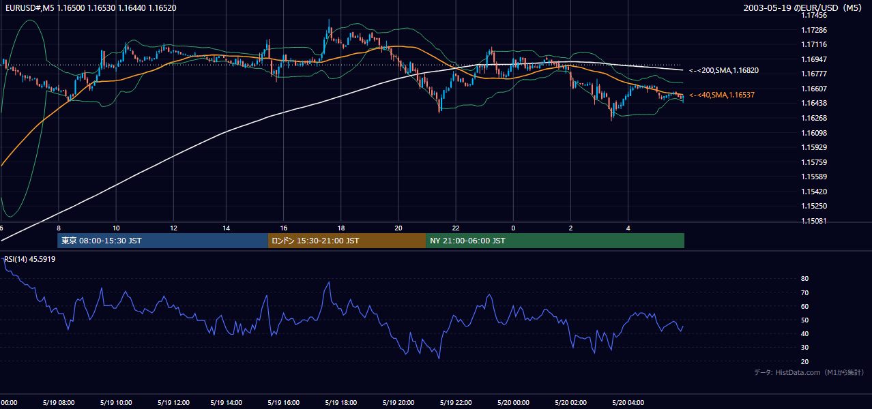
Task: Click price level 1.17456 on the axis
Action: [813, 15]
